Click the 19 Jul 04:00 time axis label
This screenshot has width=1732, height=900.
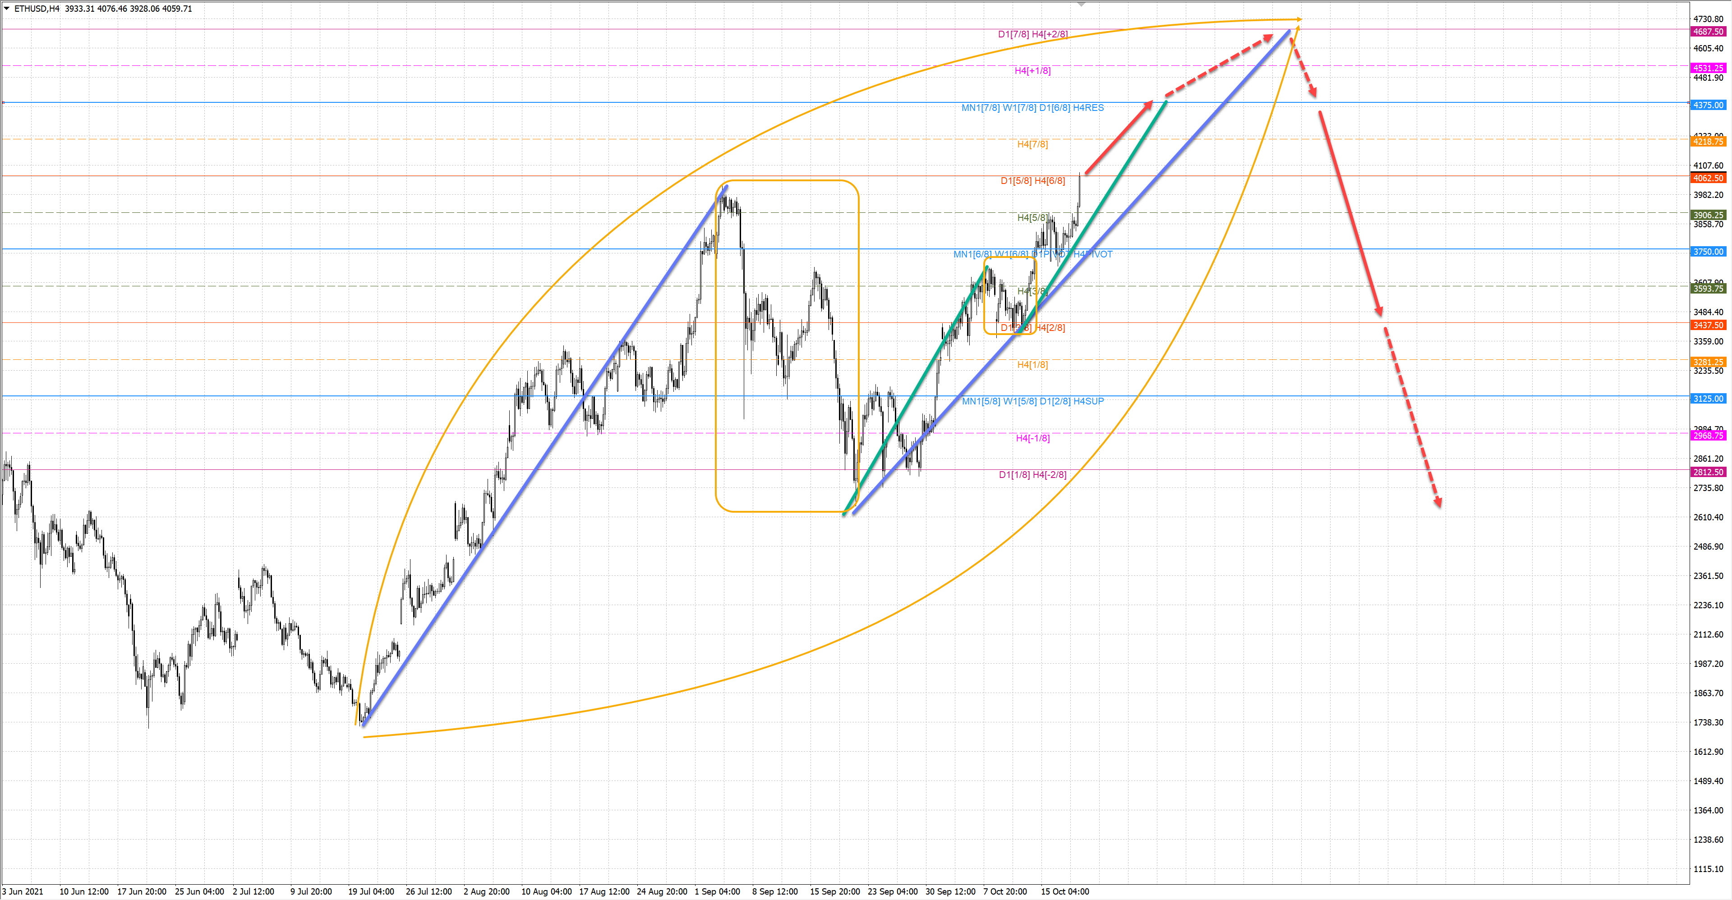370,891
